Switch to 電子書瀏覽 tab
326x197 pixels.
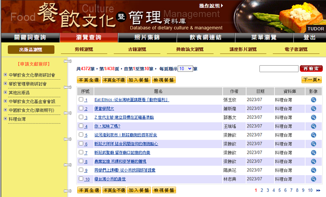click(296, 49)
